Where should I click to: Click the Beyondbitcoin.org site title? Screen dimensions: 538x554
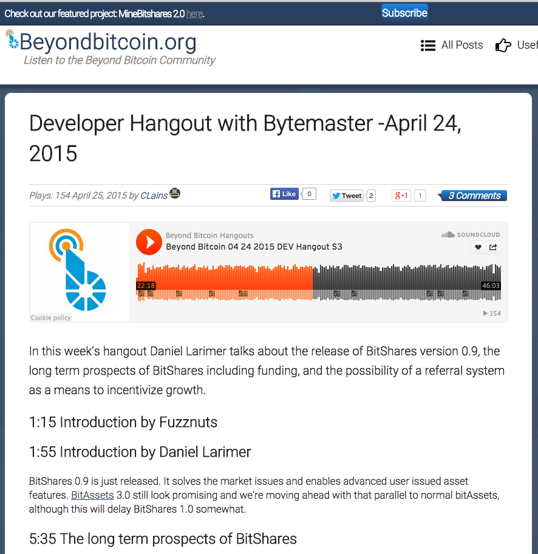[107, 42]
